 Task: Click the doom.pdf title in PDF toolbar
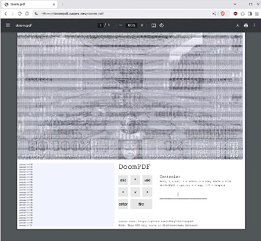24,25
